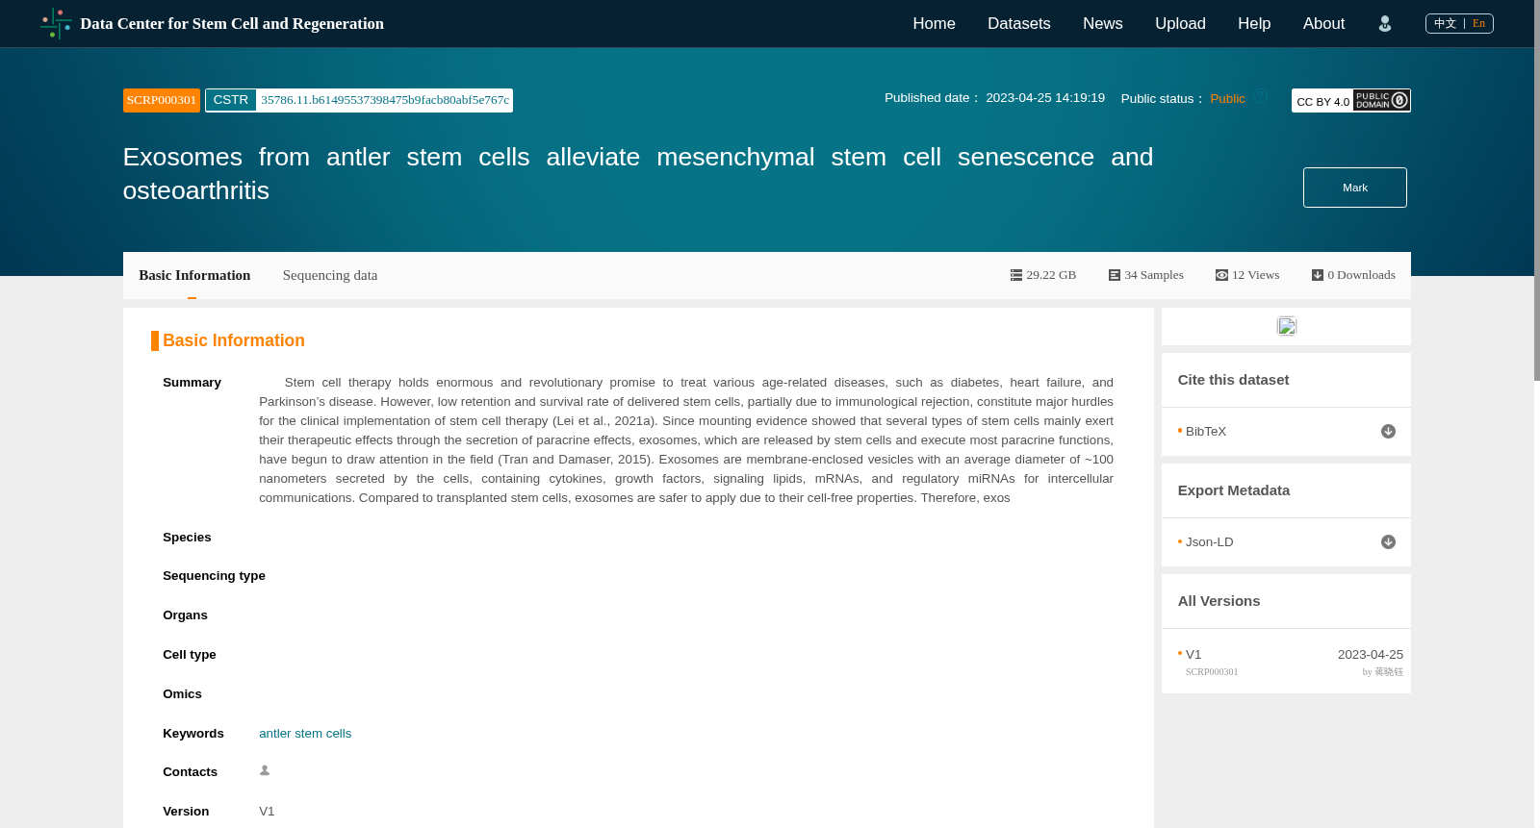This screenshot has width=1540, height=828.
Task: Open the Upload menu item
Action: (x=1180, y=24)
